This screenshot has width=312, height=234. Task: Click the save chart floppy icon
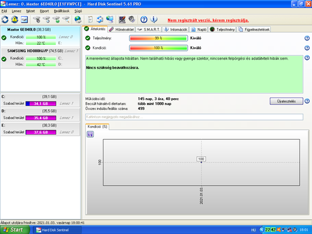[90, 135]
